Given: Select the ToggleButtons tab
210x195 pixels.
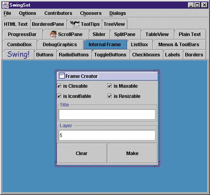Looking at the screenshot, I should (x=110, y=54).
